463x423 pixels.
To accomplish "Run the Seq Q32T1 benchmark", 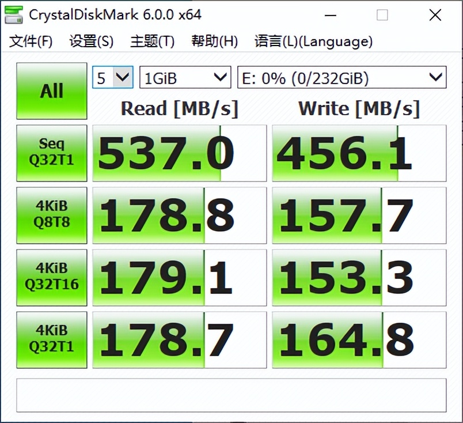I will pyautogui.click(x=51, y=153).
